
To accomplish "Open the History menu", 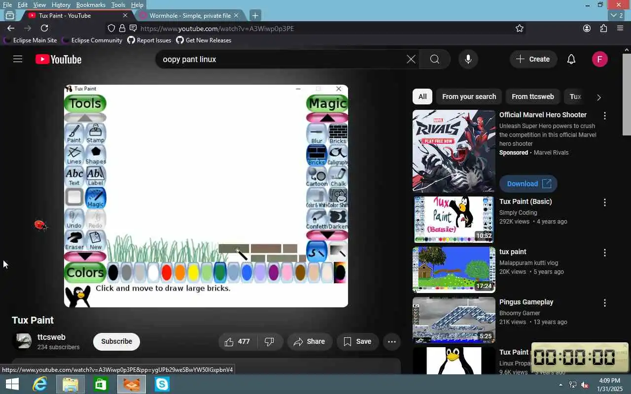I will [61, 5].
